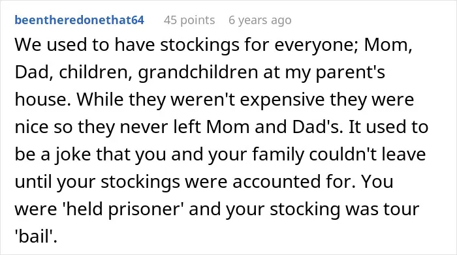Click the phrase 'held prisoner' in quotes

click(122, 209)
